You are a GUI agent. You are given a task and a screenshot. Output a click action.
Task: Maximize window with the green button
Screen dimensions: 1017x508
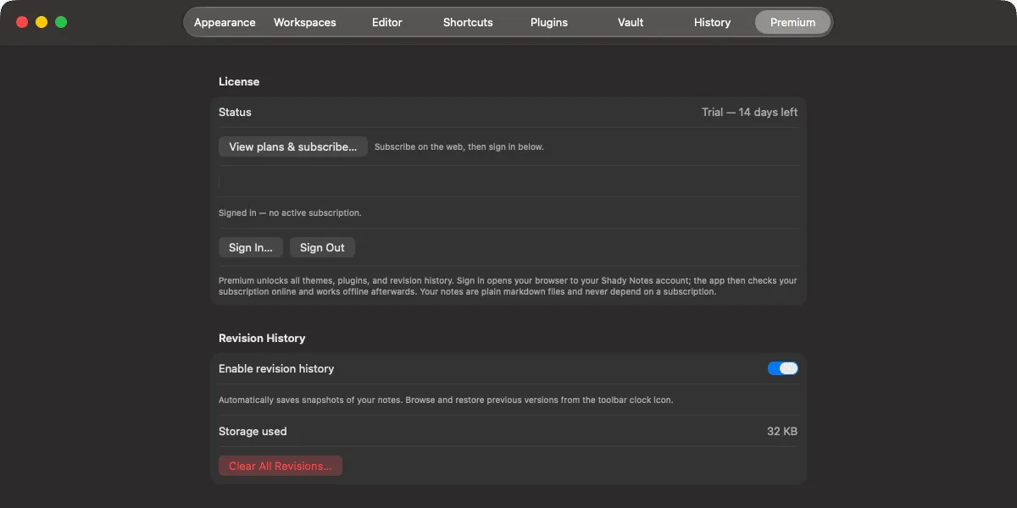click(61, 22)
